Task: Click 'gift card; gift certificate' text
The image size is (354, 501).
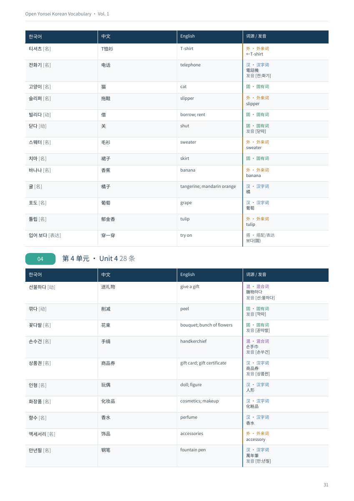Action: (203, 363)
